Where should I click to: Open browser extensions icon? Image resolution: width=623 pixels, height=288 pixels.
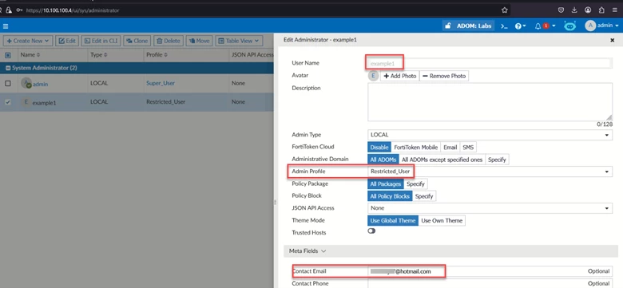[601, 10]
